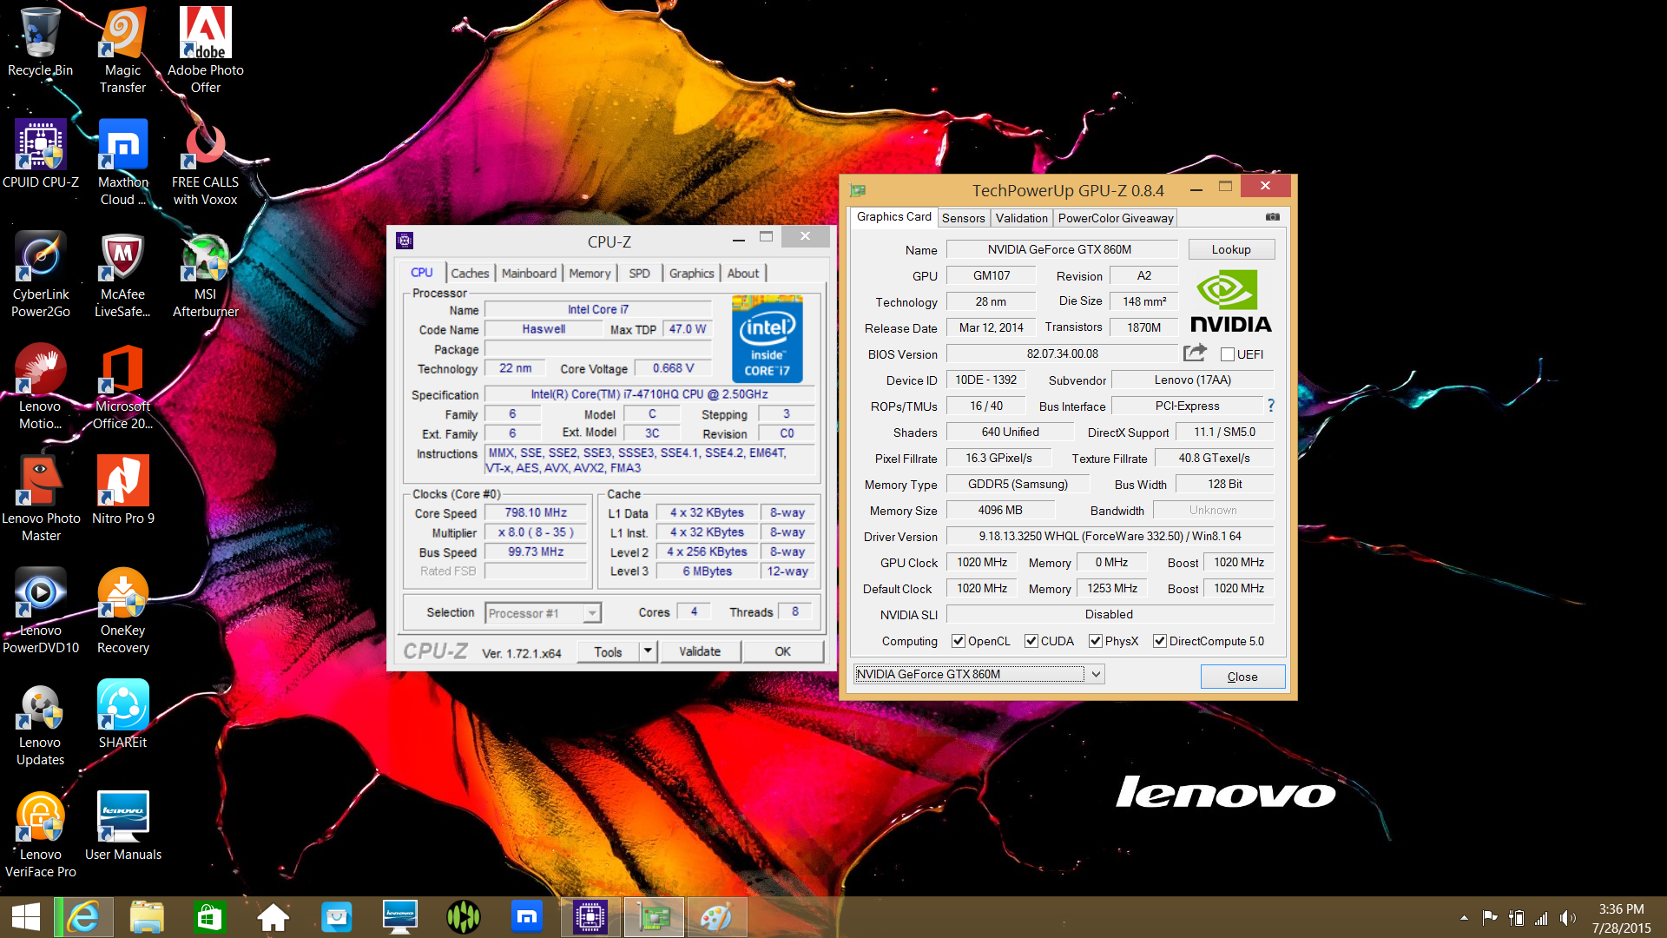1667x938 pixels.
Task: Click the Tools button in CPU-Z
Action: point(608,651)
